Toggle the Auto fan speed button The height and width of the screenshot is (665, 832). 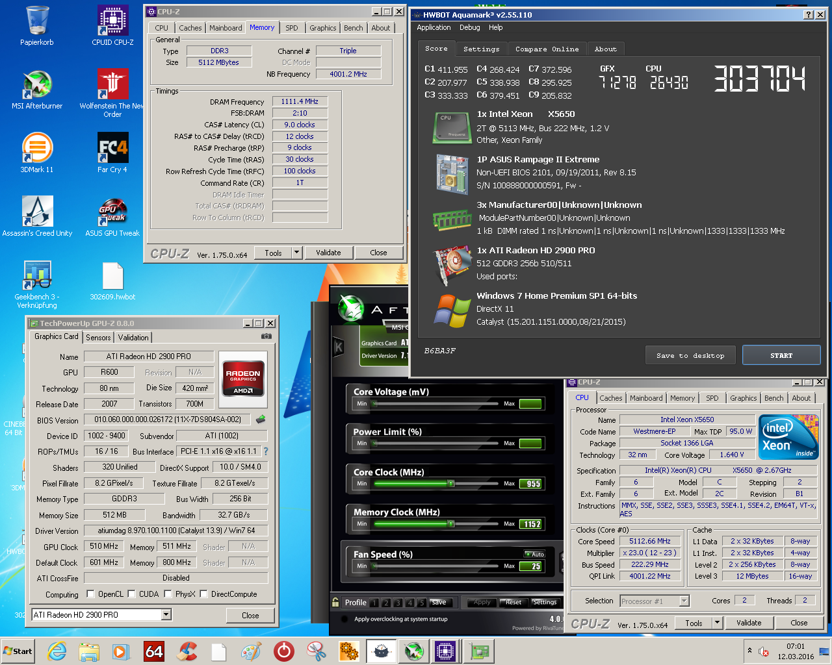pos(534,554)
